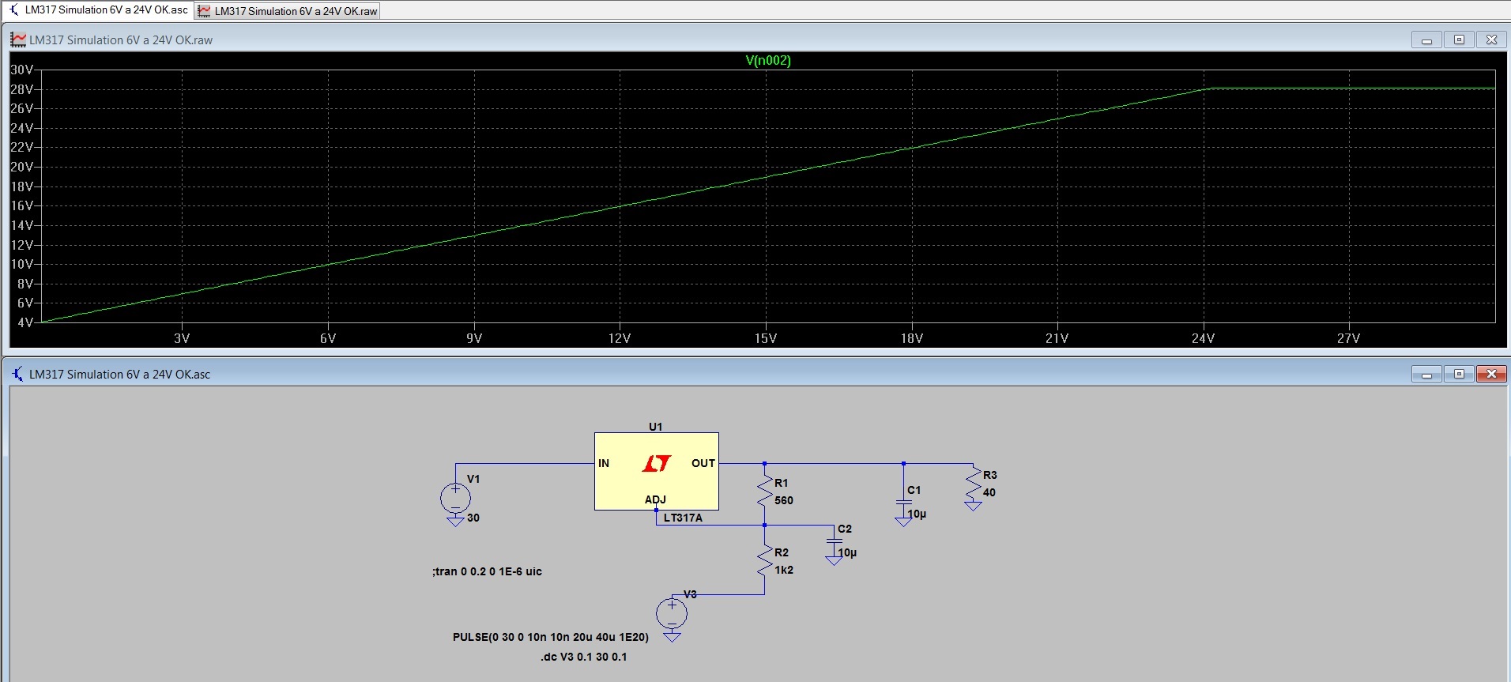Screen dimensions: 1511x682
Task: Click the V3 reference label
Action: point(690,594)
